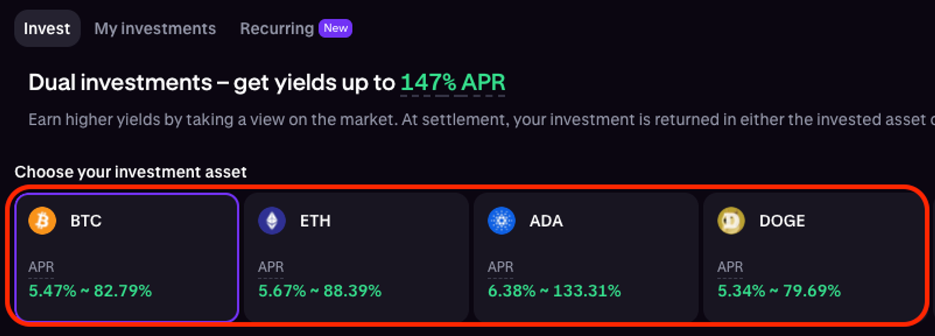Click the Bitcoin orange coin icon
935x336 pixels.
click(42, 220)
